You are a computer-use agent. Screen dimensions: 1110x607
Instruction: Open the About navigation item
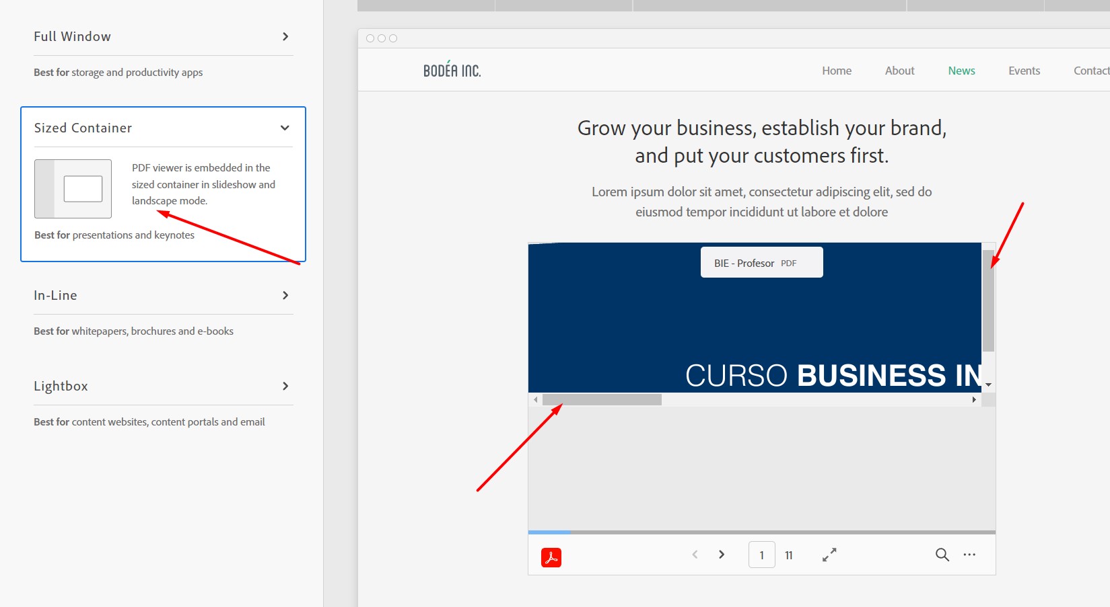899,70
